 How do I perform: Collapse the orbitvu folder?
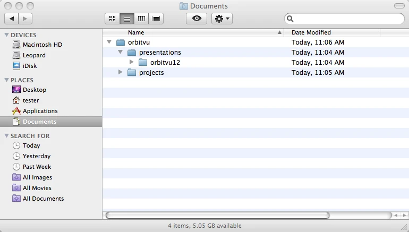[x=109, y=42]
